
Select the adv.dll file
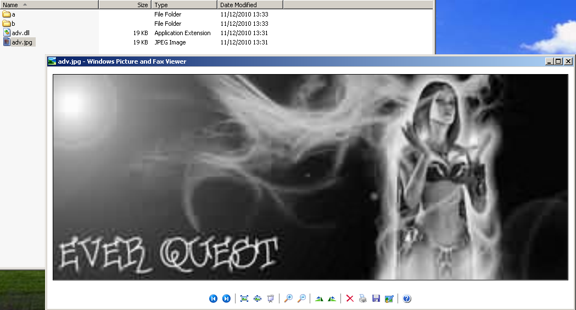(x=20, y=33)
